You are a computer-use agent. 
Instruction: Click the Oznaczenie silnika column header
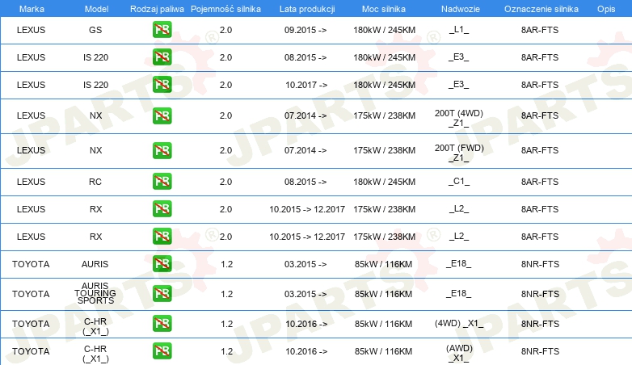tap(541, 9)
